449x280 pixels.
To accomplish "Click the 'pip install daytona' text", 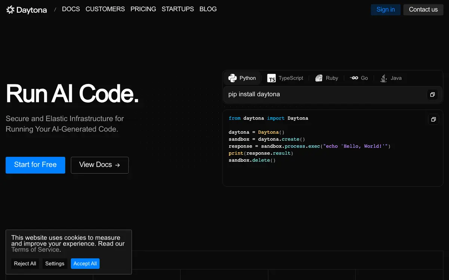I will point(254,94).
